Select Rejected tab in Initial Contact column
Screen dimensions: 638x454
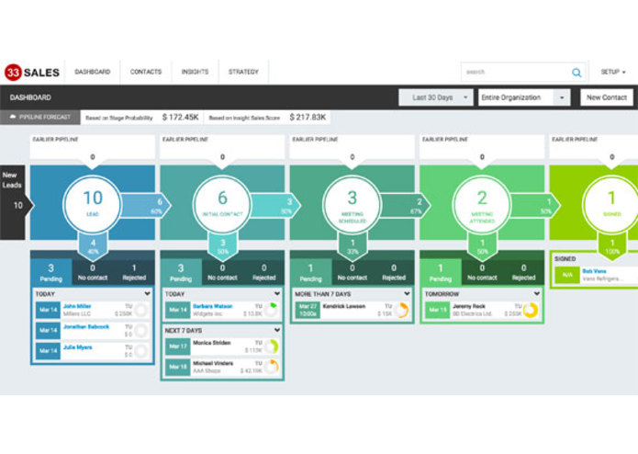(263, 272)
